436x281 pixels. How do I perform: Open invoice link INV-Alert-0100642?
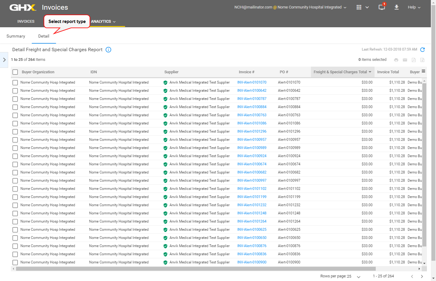252,91
